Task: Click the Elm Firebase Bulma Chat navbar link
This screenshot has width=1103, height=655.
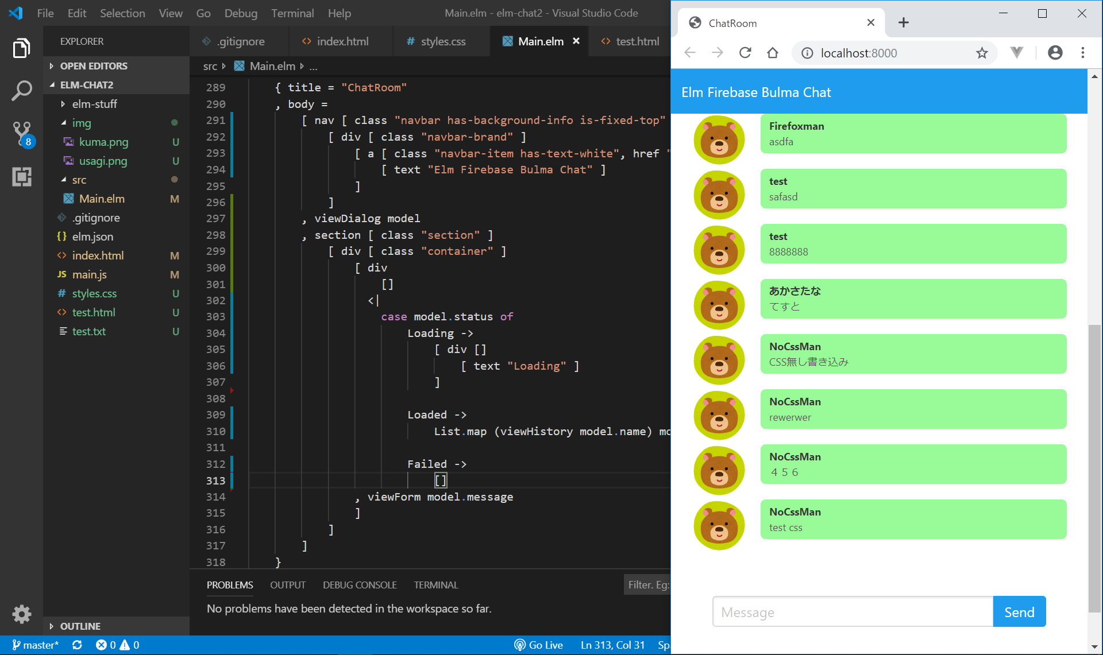Action: (756, 92)
